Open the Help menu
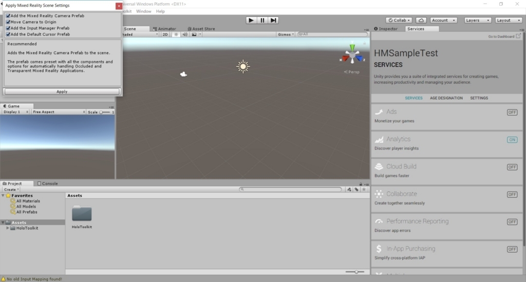Image resolution: width=526 pixels, height=282 pixels. (160, 11)
